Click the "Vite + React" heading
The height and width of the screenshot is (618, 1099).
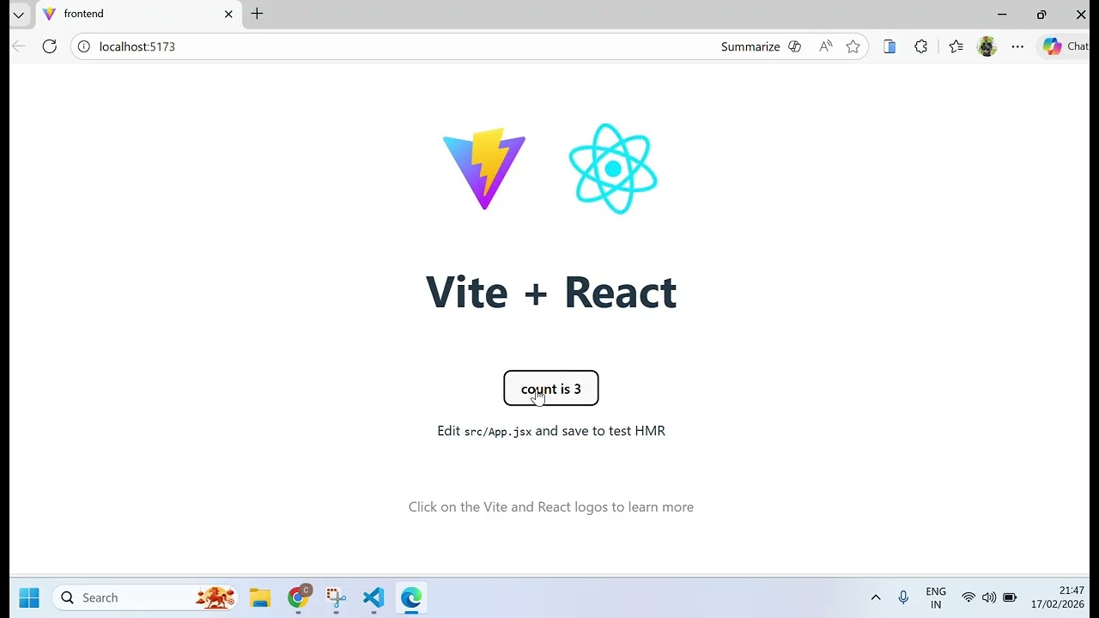pyautogui.click(x=551, y=292)
